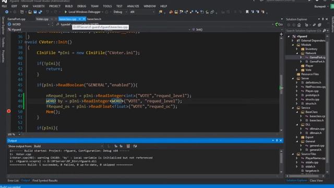The width and height of the screenshot is (334, 188).
Task: Start the Local Windows Debugger
Action: click(x=82, y=12)
